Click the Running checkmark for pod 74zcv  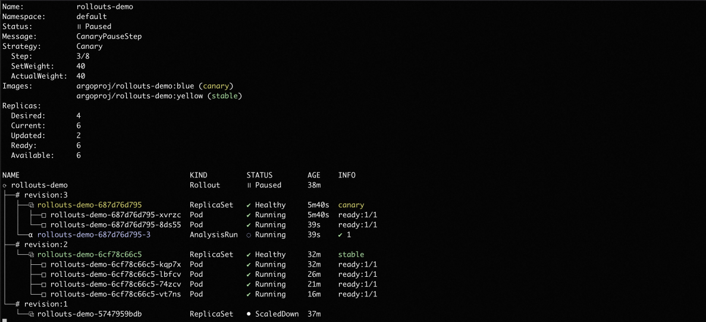(249, 284)
